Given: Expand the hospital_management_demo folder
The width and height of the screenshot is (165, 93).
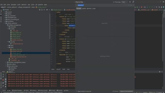Looking at the screenshot, I should (x=6, y=63).
